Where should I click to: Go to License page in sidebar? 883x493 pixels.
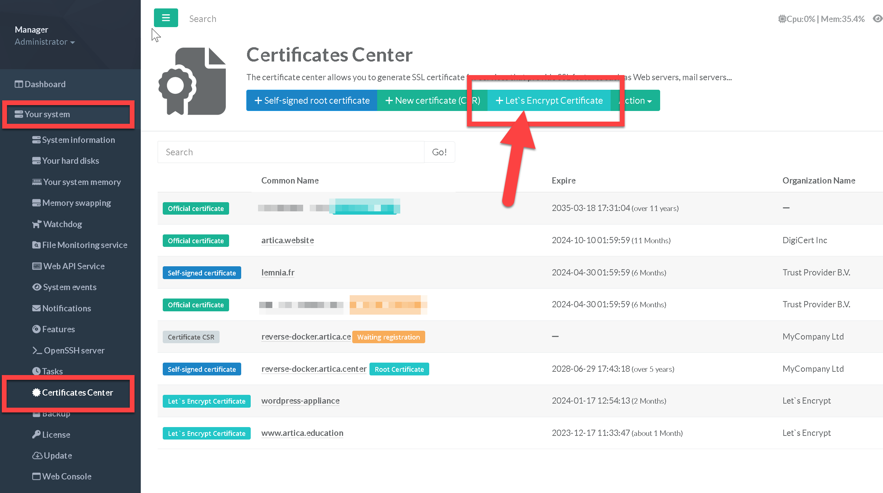tap(56, 435)
